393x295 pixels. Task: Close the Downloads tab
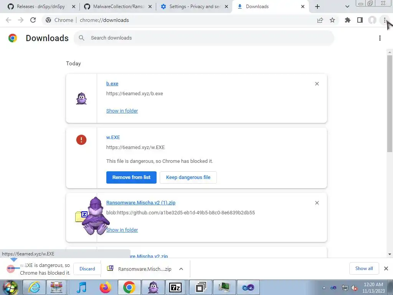coord(303,7)
